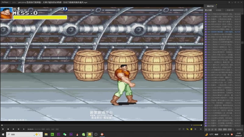The image size is (244, 137).
Task: Click the file icon of item 0502
Action: (x=206, y=44)
